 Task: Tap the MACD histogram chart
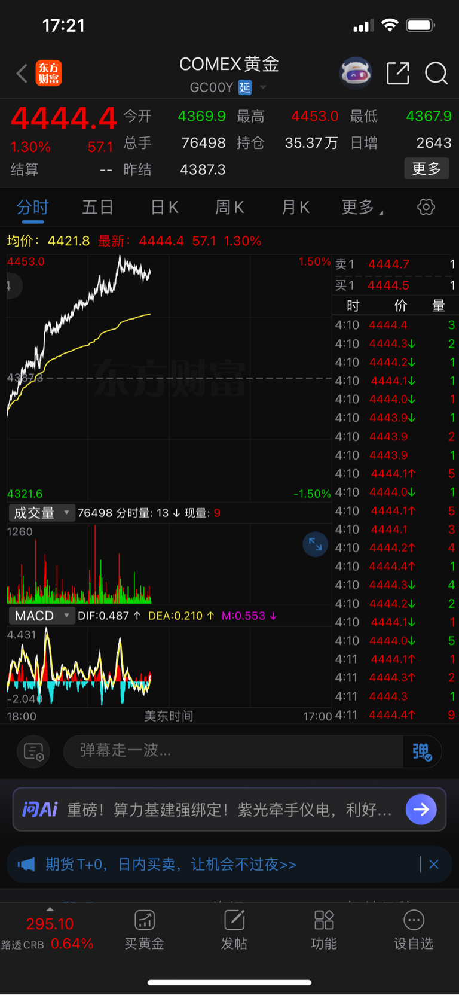pos(169,667)
